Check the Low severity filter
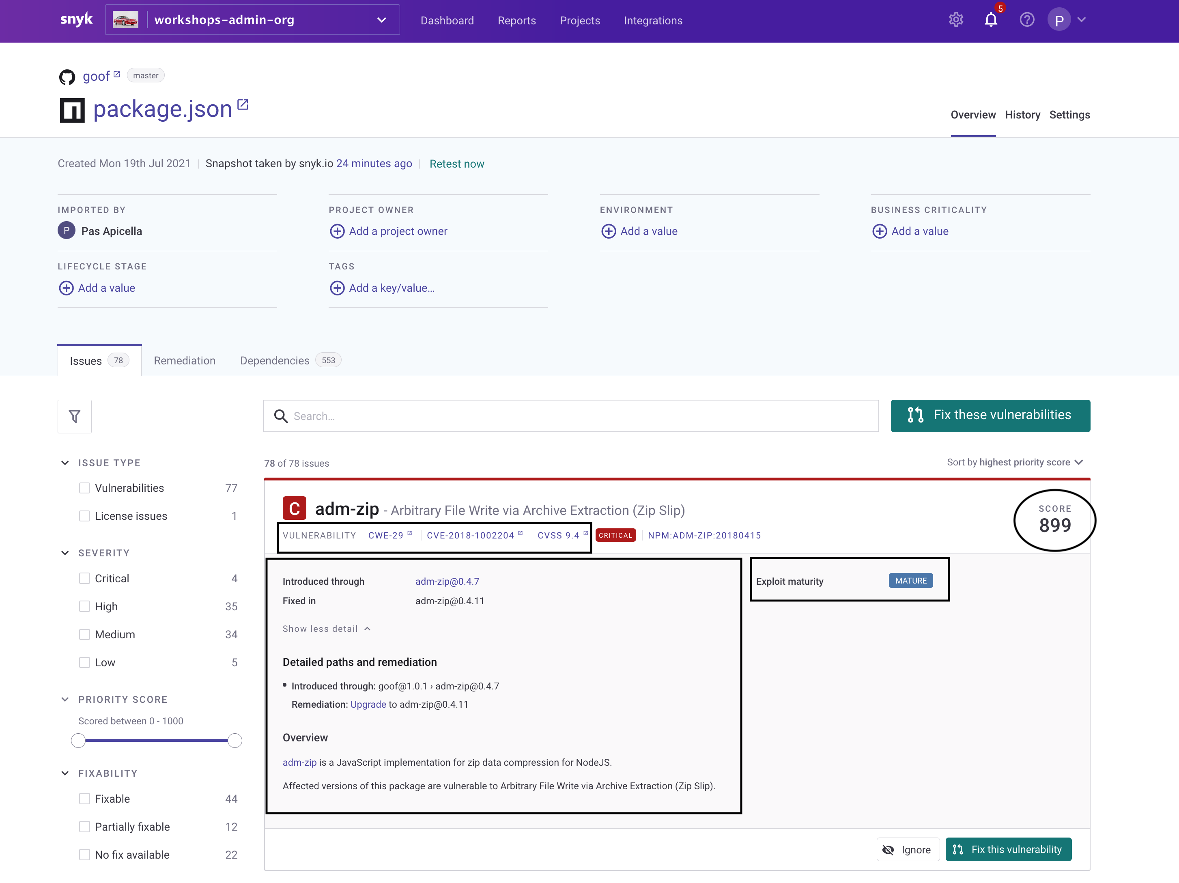The image size is (1179, 883). 84,662
